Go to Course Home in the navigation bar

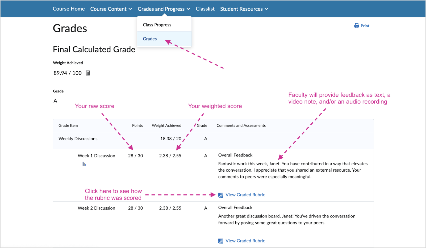click(69, 9)
